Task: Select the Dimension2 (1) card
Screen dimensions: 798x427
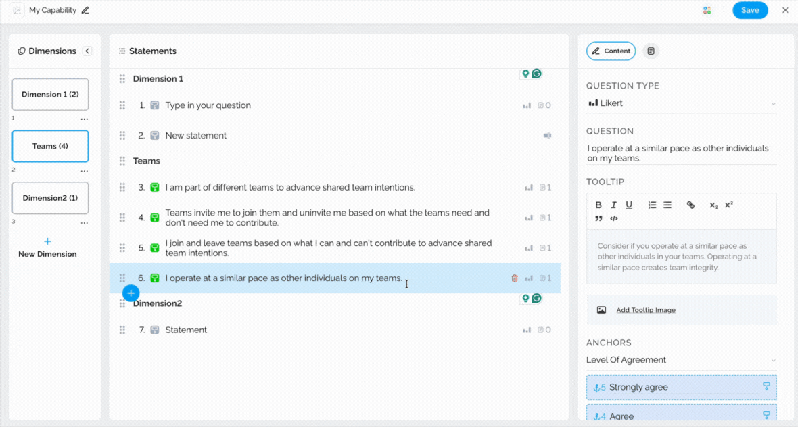Action: click(50, 198)
